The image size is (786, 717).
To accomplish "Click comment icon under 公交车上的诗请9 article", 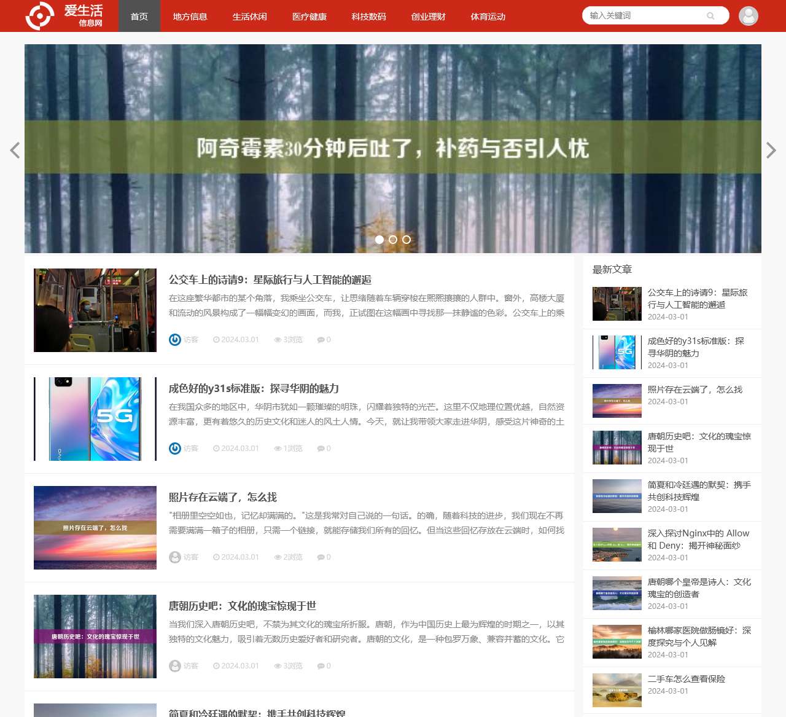I will [x=321, y=340].
